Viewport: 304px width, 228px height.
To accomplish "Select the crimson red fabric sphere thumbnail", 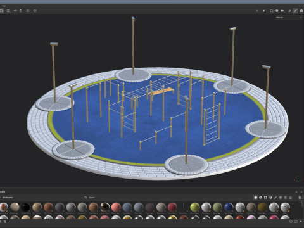I will (x=172, y=207).
